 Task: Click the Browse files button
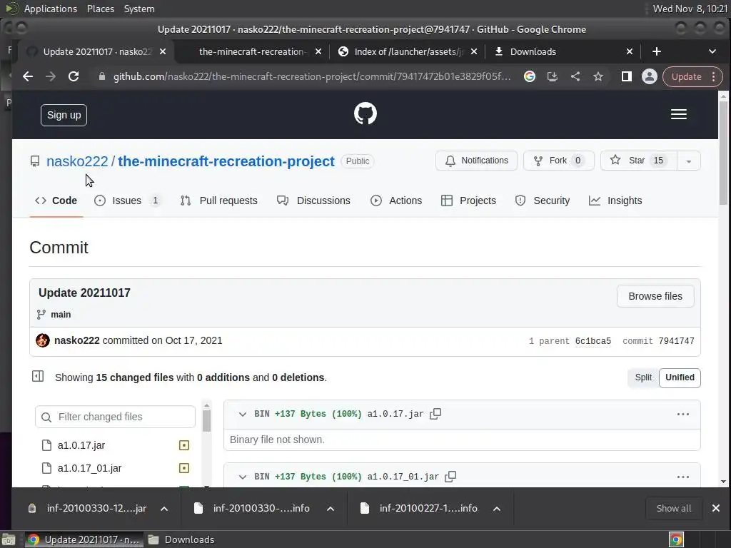pos(655,296)
